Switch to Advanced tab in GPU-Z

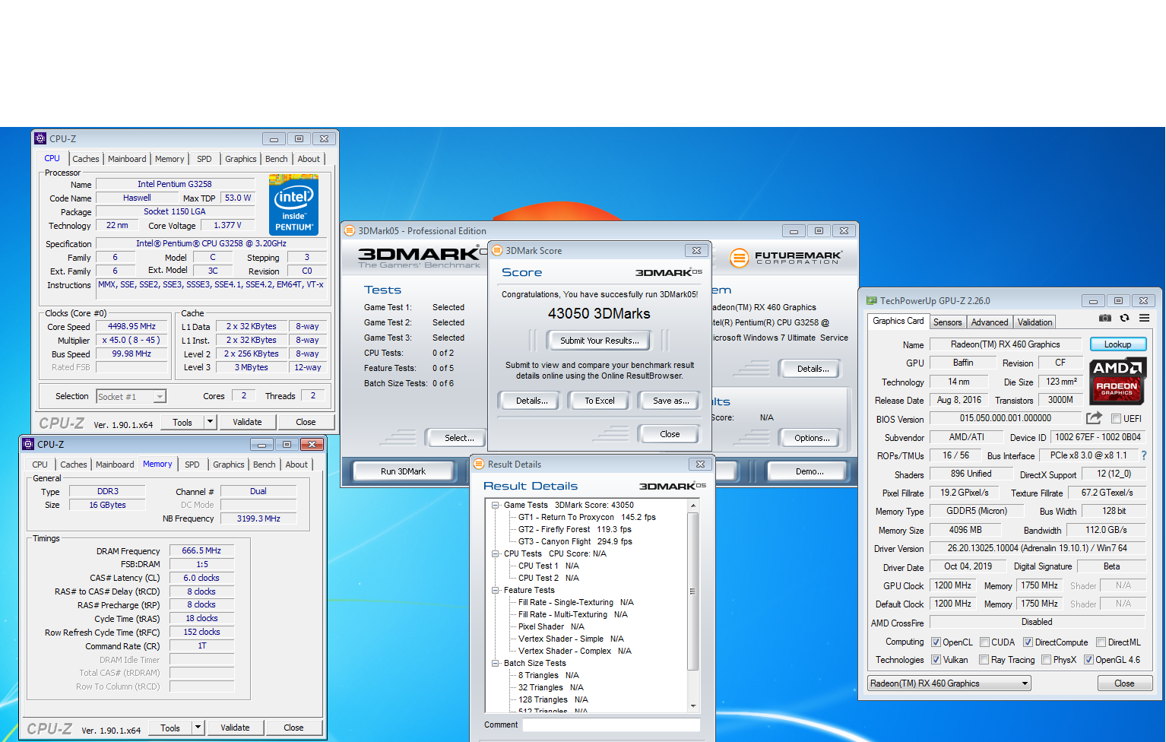(x=990, y=322)
